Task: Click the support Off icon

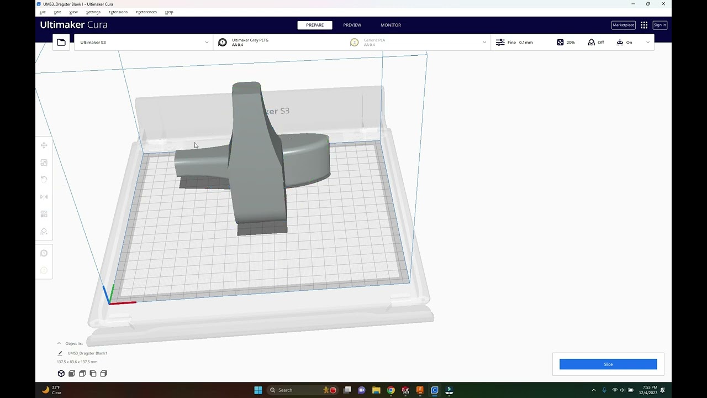Action: coord(592,42)
